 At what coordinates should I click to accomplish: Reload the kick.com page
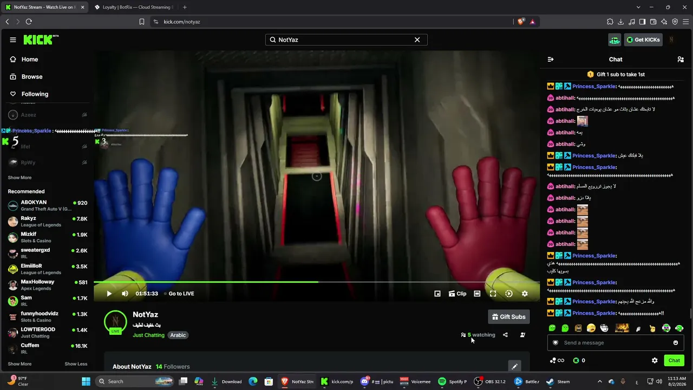29,22
